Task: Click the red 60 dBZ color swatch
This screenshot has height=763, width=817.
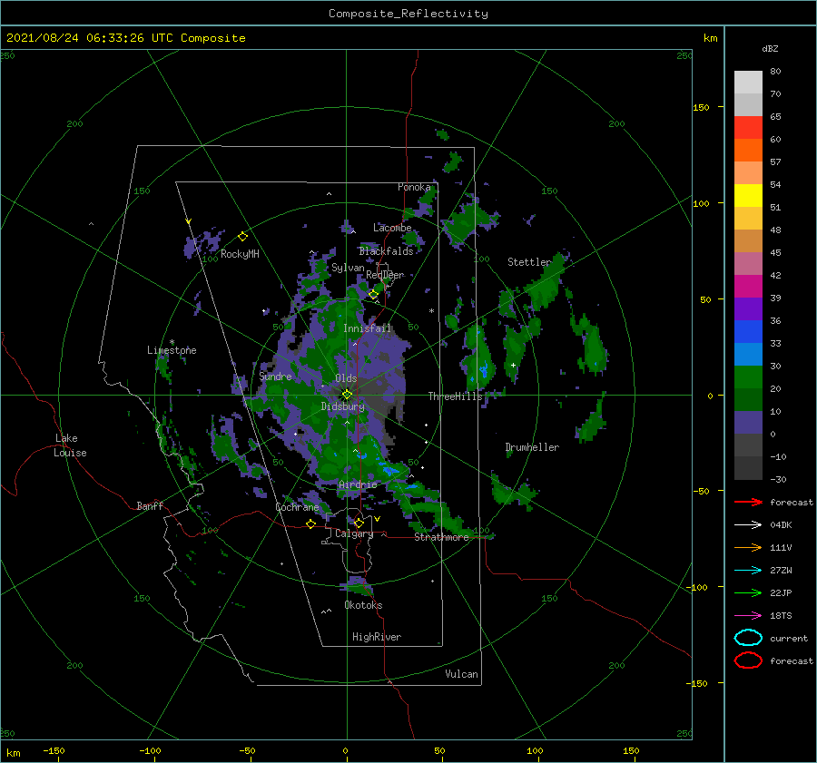Action: pyautogui.click(x=748, y=128)
